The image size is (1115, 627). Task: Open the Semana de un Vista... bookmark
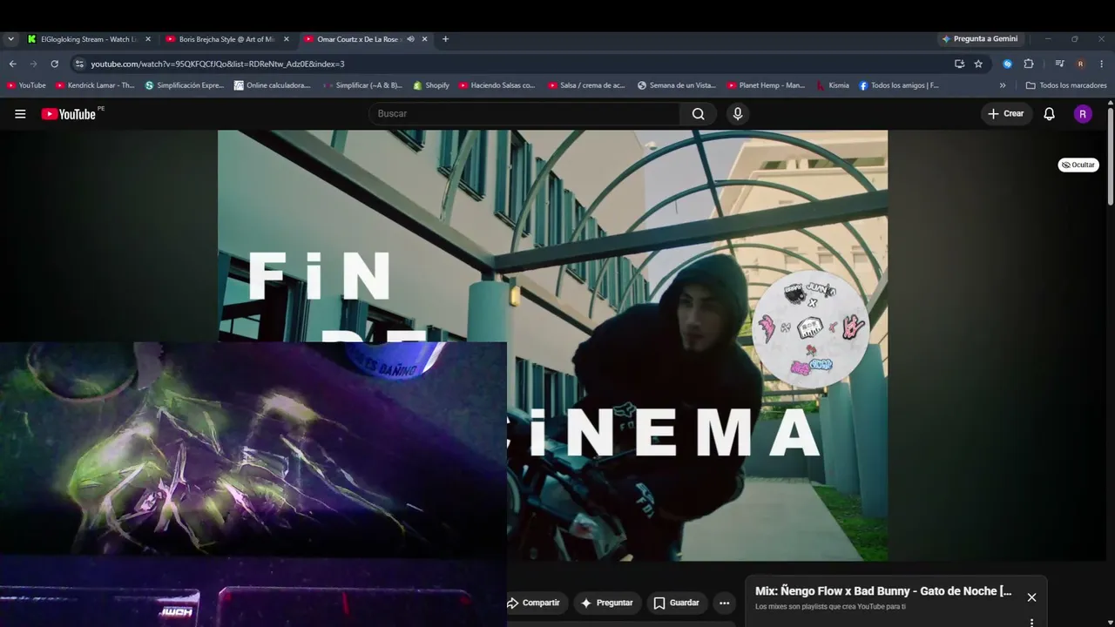point(677,85)
